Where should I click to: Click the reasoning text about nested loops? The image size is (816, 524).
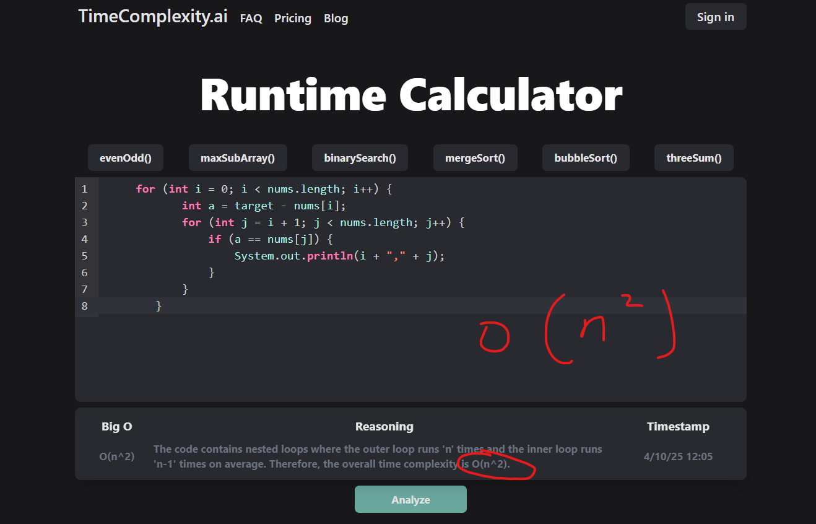pos(378,456)
